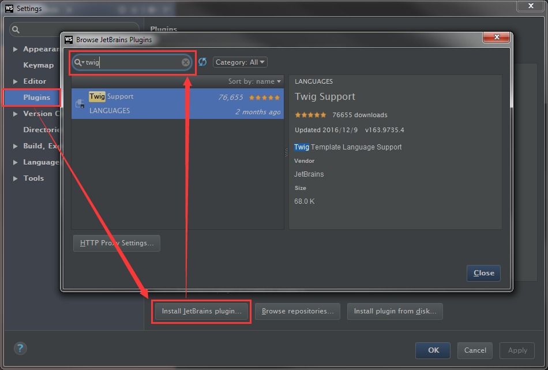Confirm settings with OK button

coord(433,350)
